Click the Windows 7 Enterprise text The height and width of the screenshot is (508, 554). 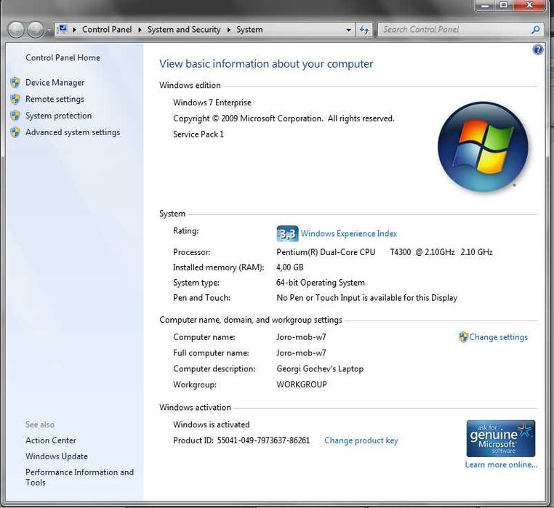pos(212,102)
